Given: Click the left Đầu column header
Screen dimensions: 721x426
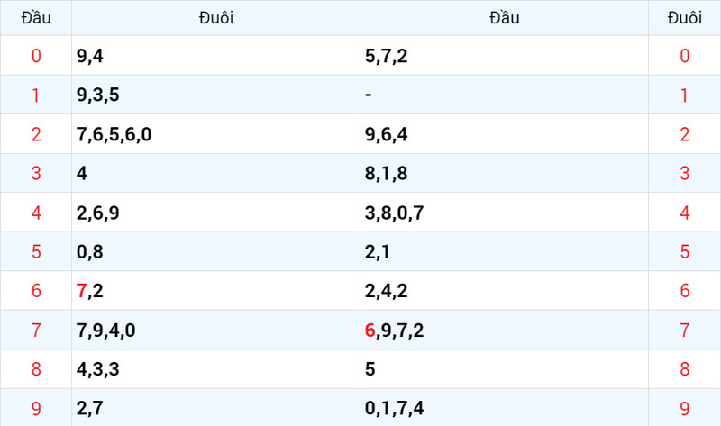Looking at the screenshot, I should (36, 18).
